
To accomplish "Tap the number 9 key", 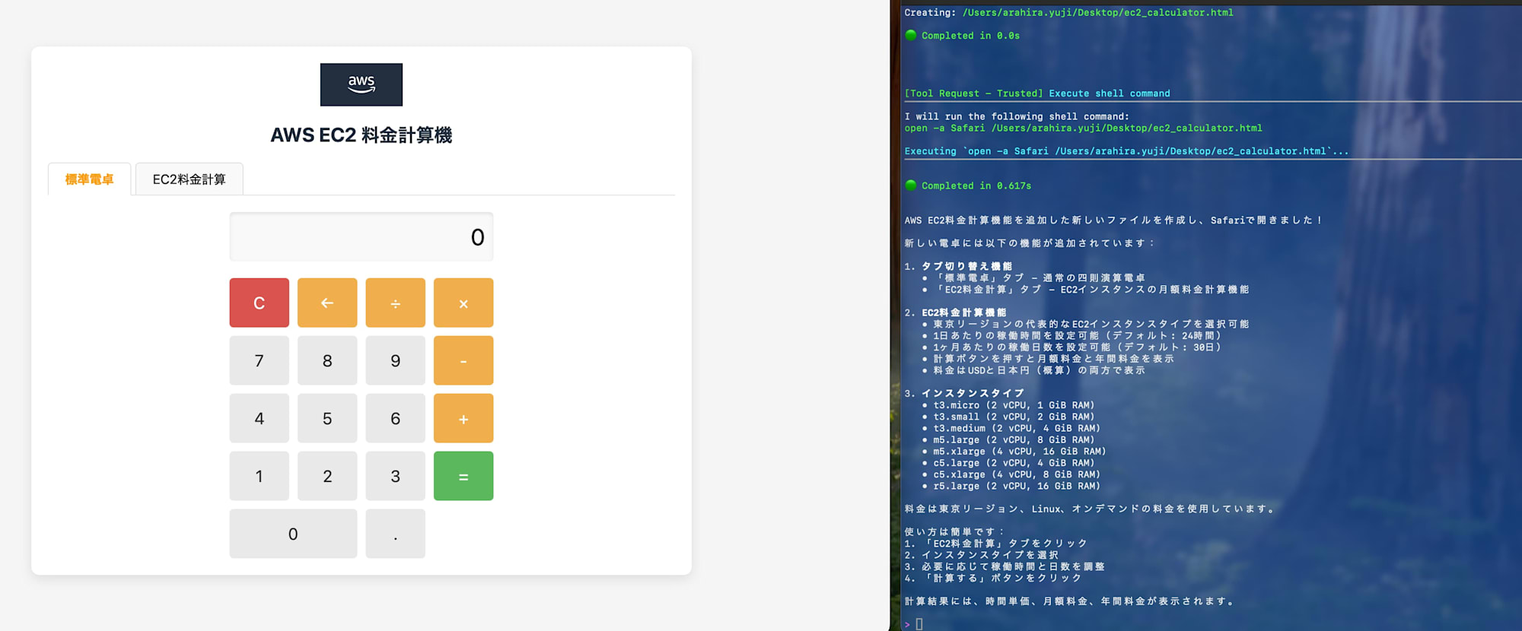I will tap(396, 360).
